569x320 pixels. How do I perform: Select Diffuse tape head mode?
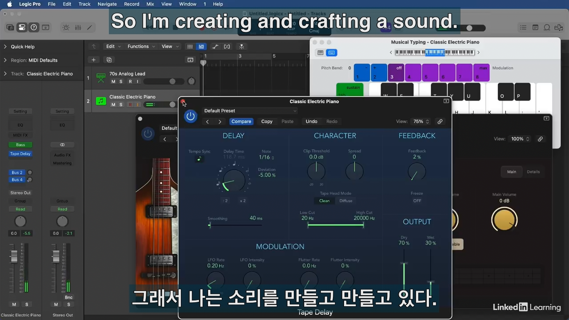click(346, 201)
